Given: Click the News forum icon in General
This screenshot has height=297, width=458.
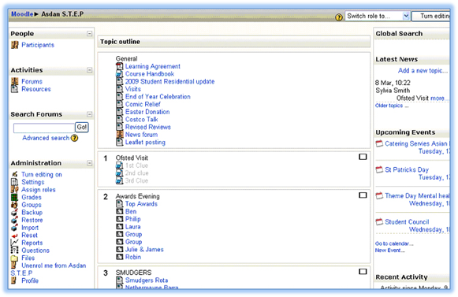Looking at the screenshot, I should [120, 135].
